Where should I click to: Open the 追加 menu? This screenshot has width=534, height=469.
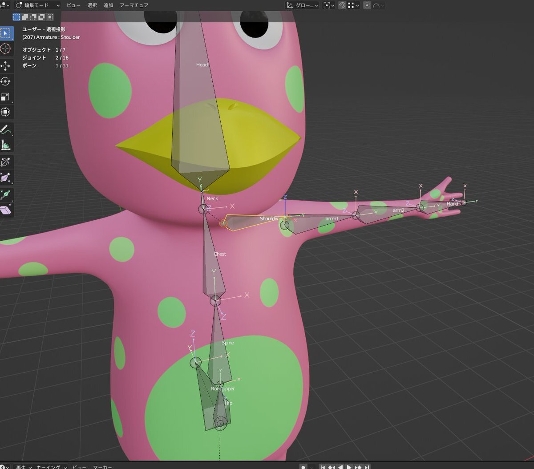tap(108, 5)
